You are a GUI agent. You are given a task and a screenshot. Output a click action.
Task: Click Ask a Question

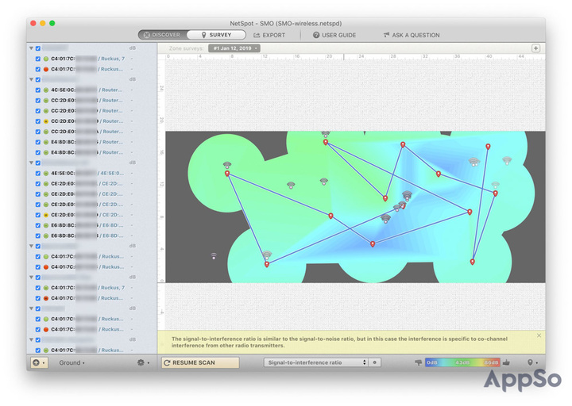412,36
